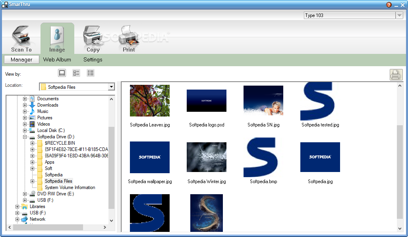The height and width of the screenshot is (237, 408).
Task: Open the Print icon in toolbar
Action: pos(129,36)
